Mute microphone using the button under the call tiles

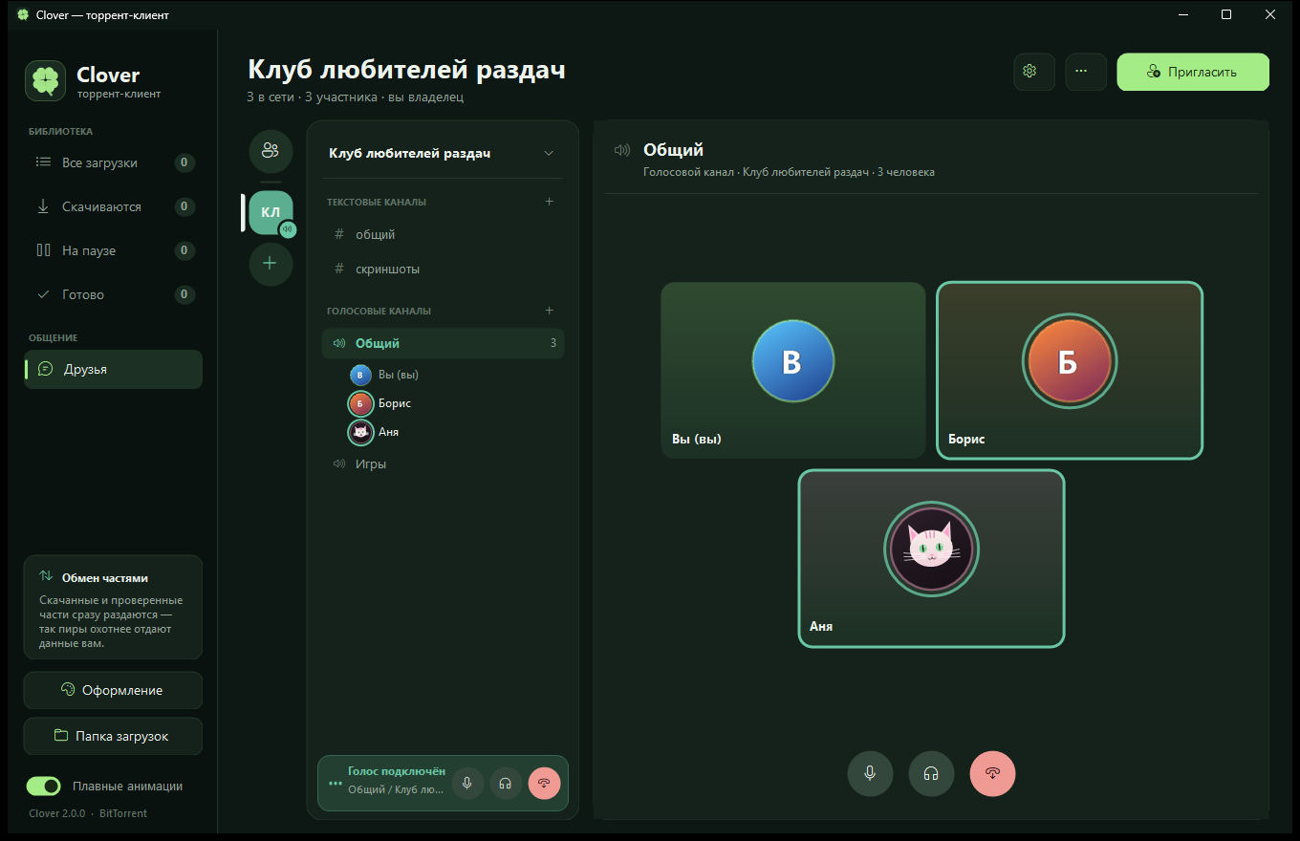(870, 774)
